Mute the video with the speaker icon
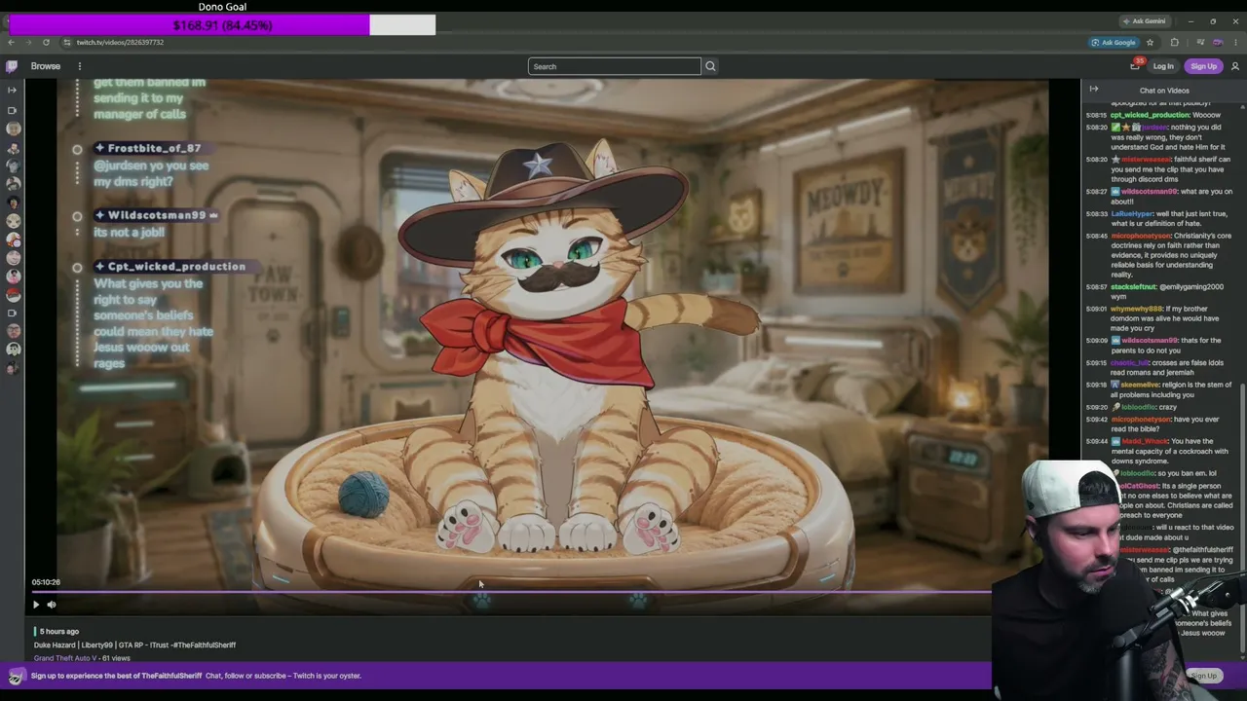Image resolution: width=1247 pixels, height=701 pixels. pyautogui.click(x=52, y=605)
